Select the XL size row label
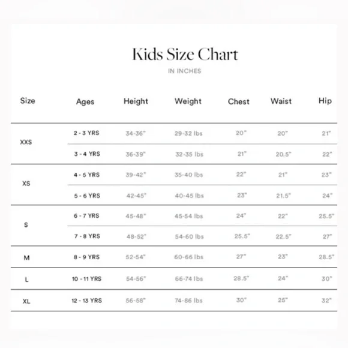The image size is (348, 348). pos(26,301)
